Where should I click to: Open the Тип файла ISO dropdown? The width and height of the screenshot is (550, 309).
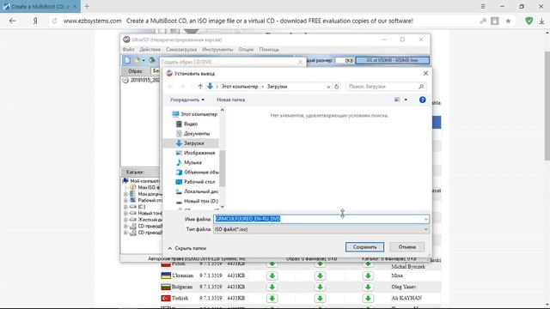(425, 229)
